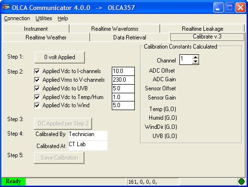Open the Utilities menu
This screenshot has height=187, width=248.
(x=44, y=18)
